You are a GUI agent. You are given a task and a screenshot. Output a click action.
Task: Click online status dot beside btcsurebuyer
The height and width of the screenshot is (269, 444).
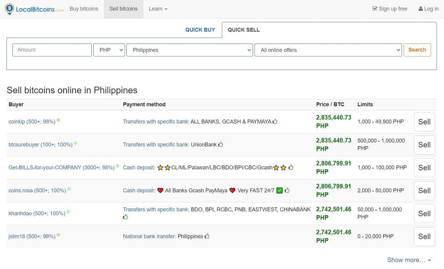75,143
